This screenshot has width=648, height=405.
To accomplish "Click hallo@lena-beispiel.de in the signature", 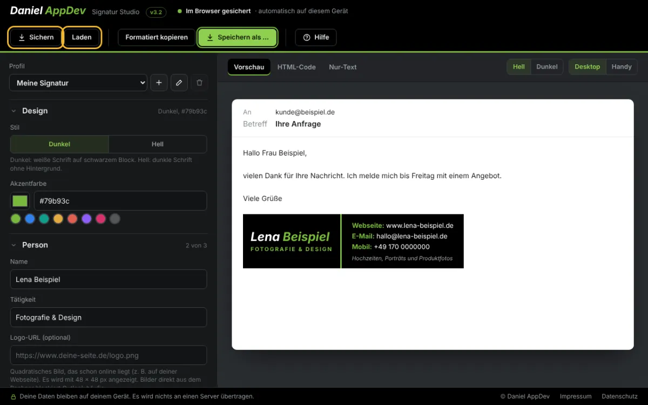I will (x=412, y=236).
